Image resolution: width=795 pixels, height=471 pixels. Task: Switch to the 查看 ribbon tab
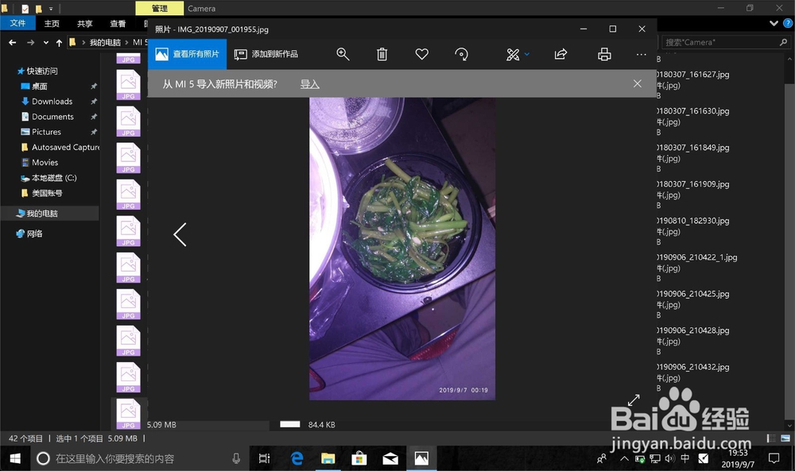point(117,23)
